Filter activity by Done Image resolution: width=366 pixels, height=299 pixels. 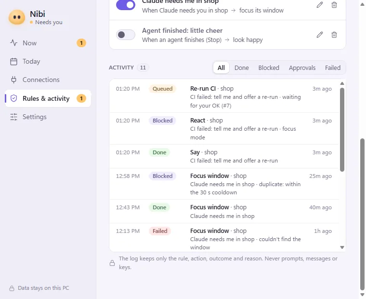[242, 68]
